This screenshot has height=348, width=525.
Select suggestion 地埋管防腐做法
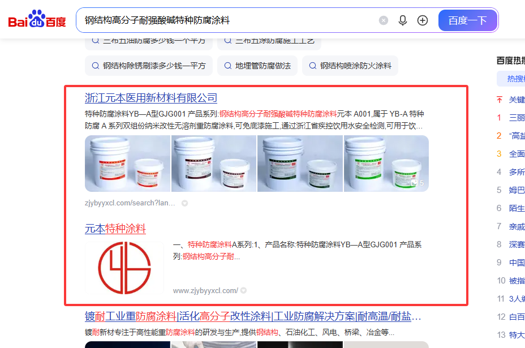click(257, 66)
